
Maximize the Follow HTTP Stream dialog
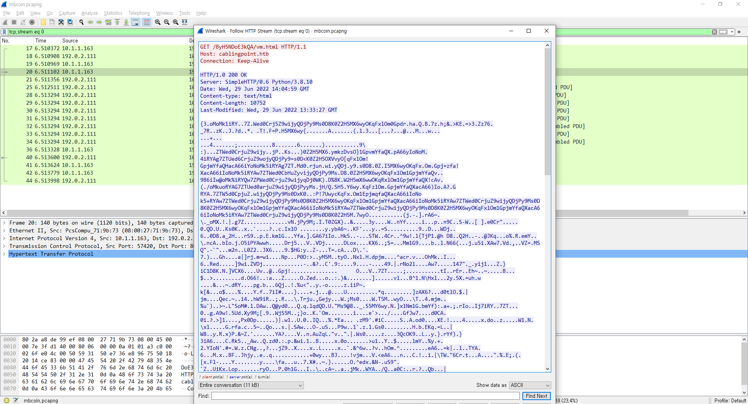[529, 31]
